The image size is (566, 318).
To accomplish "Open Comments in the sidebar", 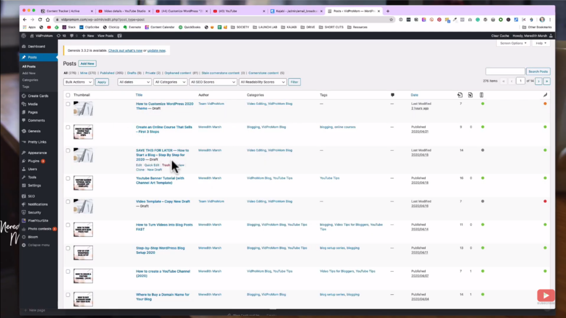I will [36, 120].
